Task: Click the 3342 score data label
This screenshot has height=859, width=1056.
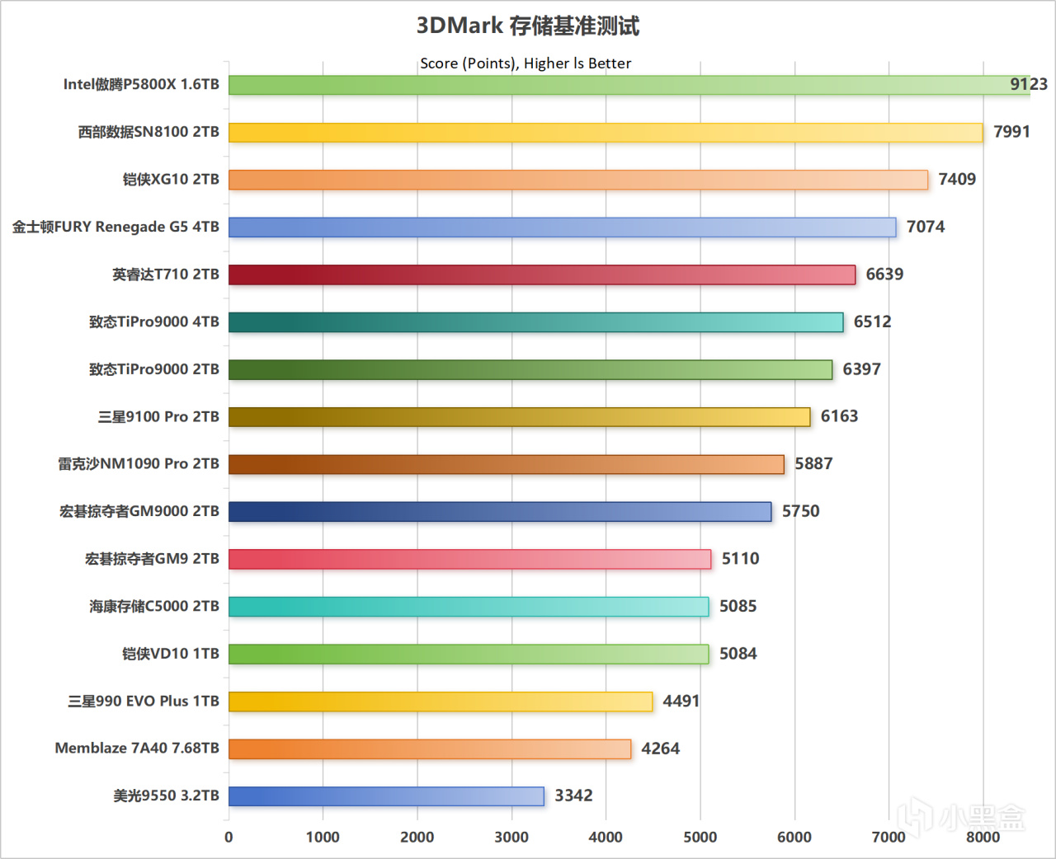Action: [x=573, y=796]
